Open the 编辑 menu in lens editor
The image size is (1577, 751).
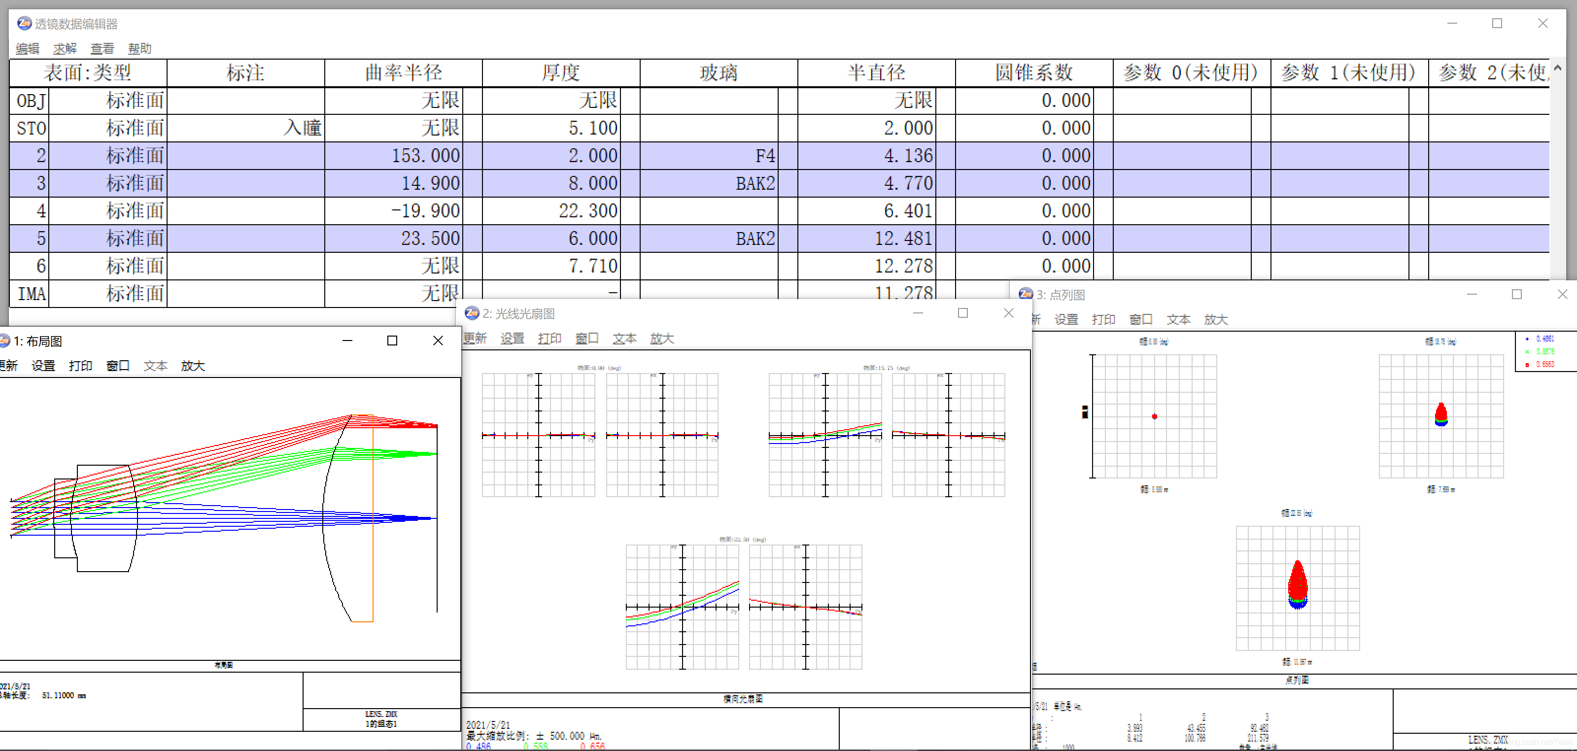click(27, 48)
